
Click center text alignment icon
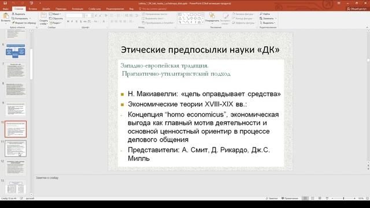(x=117, y=21)
